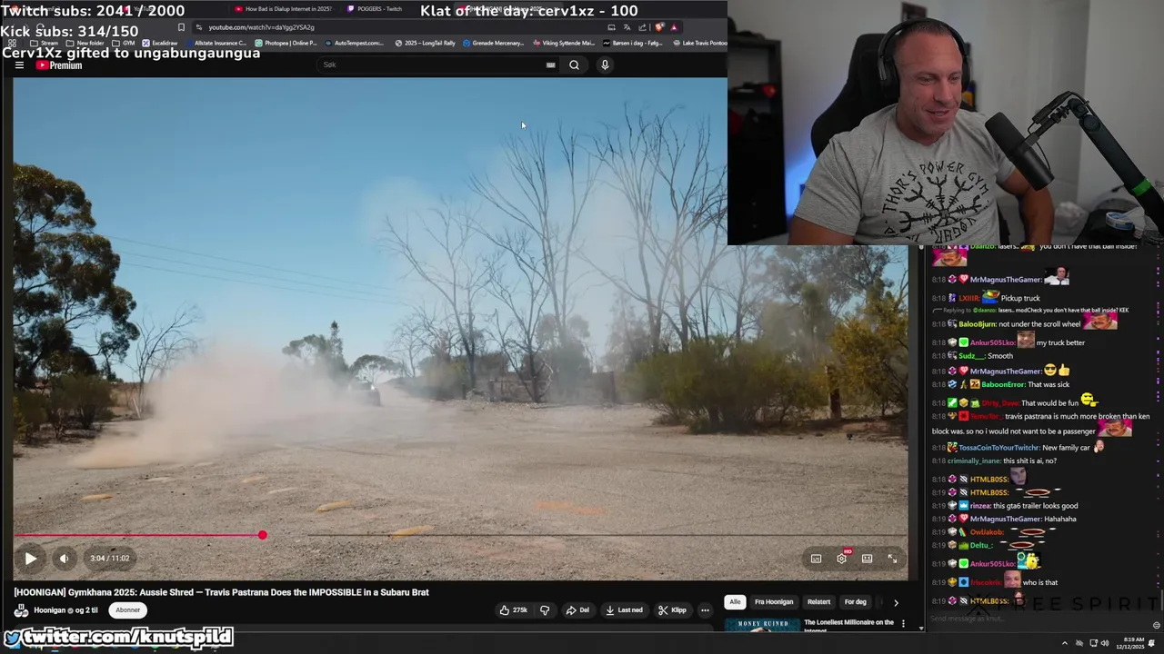The width and height of the screenshot is (1164, 654).
Task: Open the volume tray icon
Action: point(1105,643)
